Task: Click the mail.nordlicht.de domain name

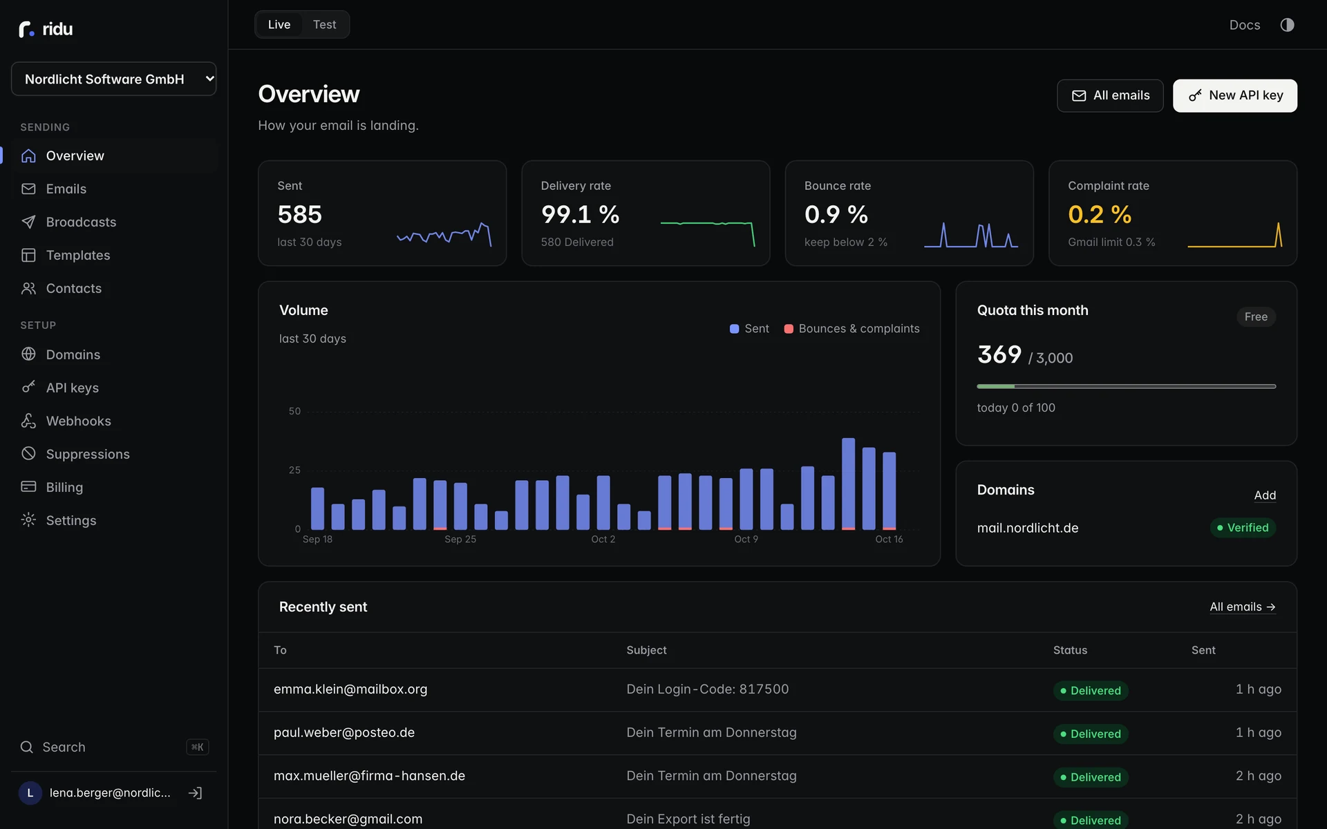Action: (x=1027, y=528)
